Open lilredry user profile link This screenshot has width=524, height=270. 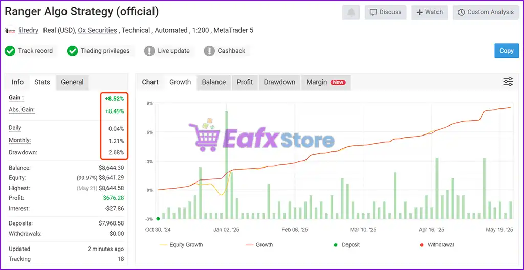pos(28,30)
